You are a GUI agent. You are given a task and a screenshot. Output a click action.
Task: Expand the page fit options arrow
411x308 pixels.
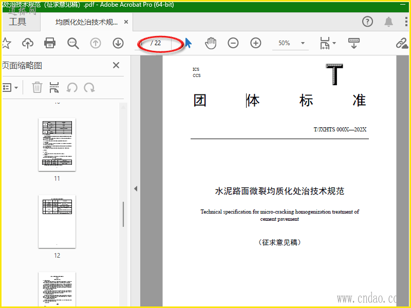point(334,43)
